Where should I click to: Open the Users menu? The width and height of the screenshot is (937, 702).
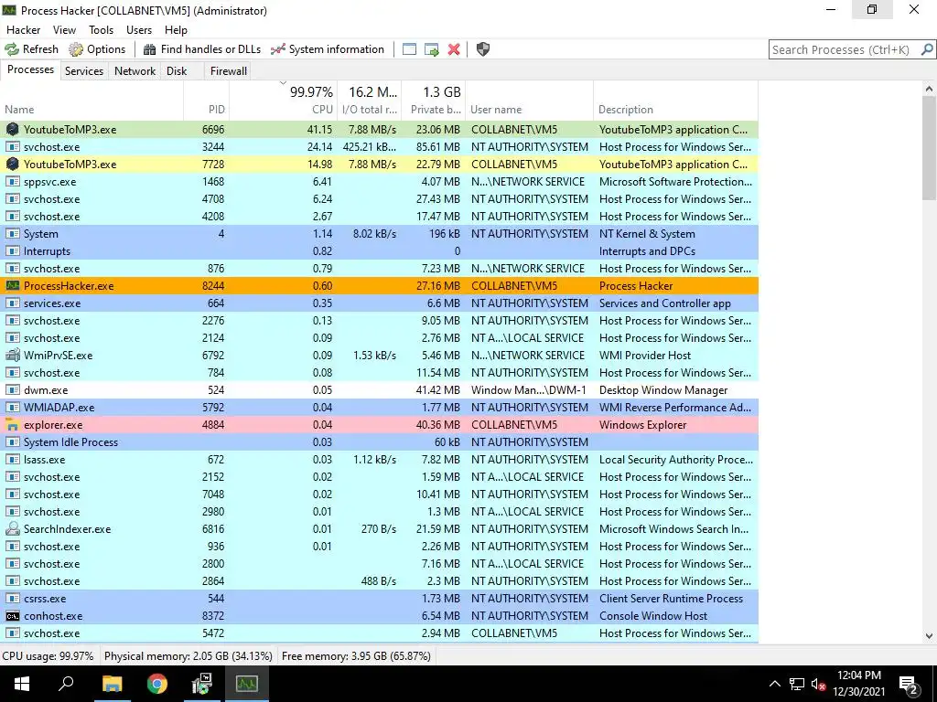(x=139, y=30)
